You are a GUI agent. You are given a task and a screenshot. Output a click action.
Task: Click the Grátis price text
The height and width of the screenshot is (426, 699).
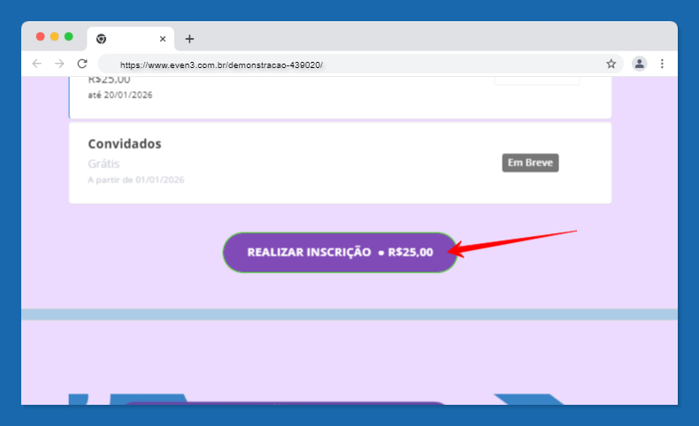click(104, 164)
